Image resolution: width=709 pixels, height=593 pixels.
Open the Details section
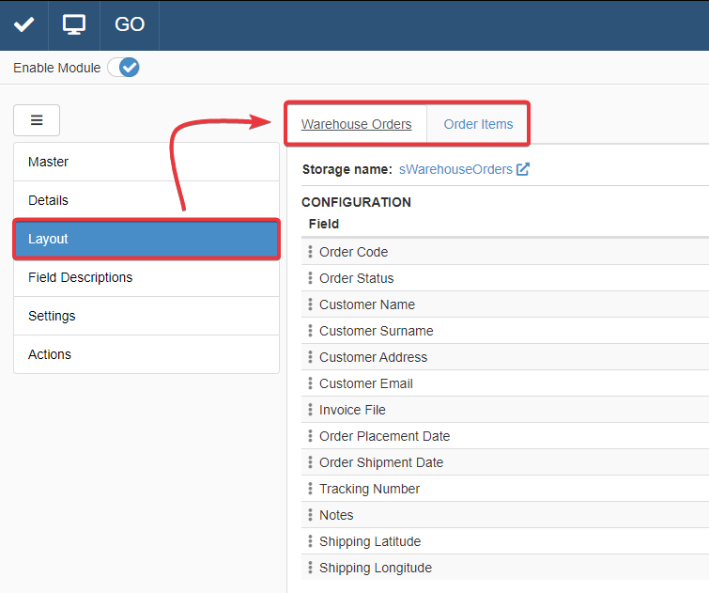point(146,200)
